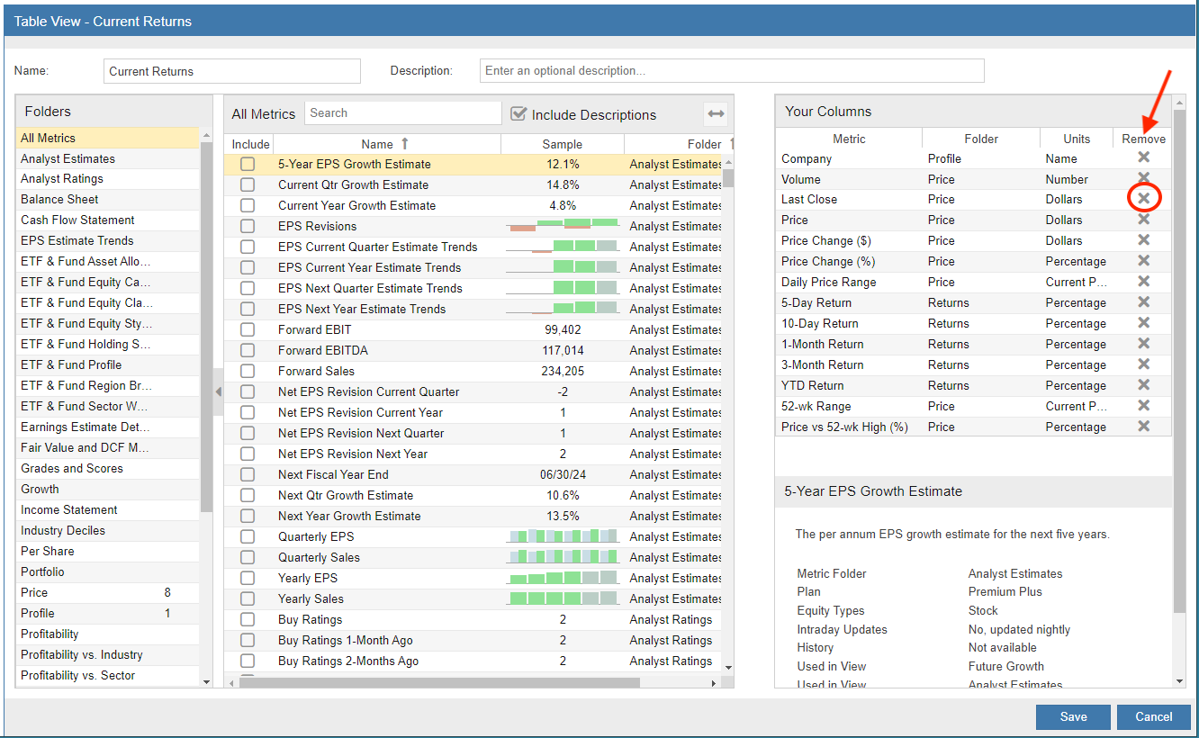The width and height of the screenshot is (1199, 738).
Task: Remove the YTD Return column
Action: click(x=1143, y=385)
